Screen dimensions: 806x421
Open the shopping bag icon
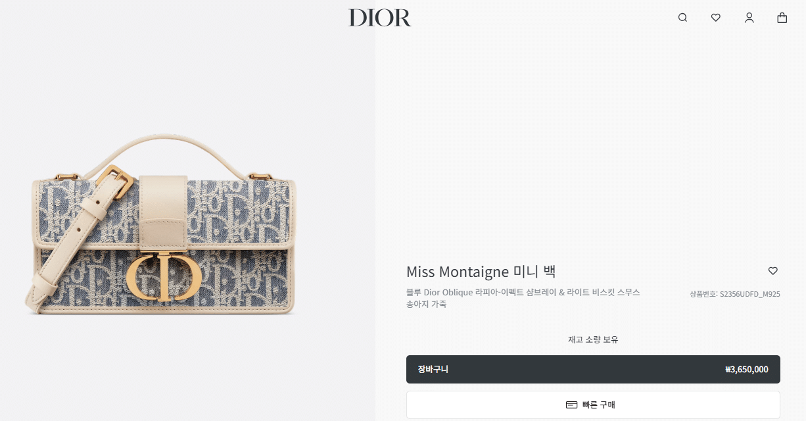pyautogui.click(x=782, y=18)
